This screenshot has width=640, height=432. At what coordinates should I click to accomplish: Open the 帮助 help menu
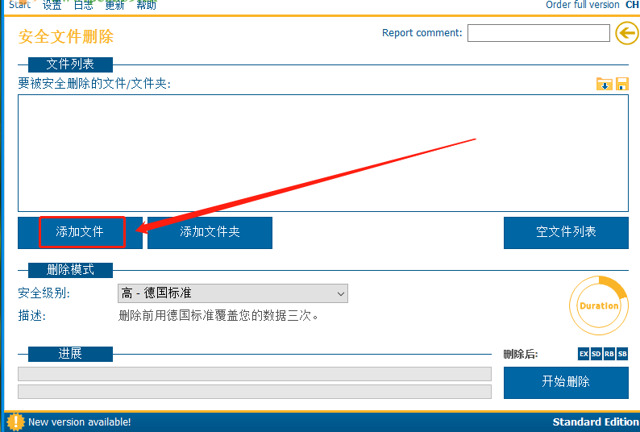click(x=146, y=5)
